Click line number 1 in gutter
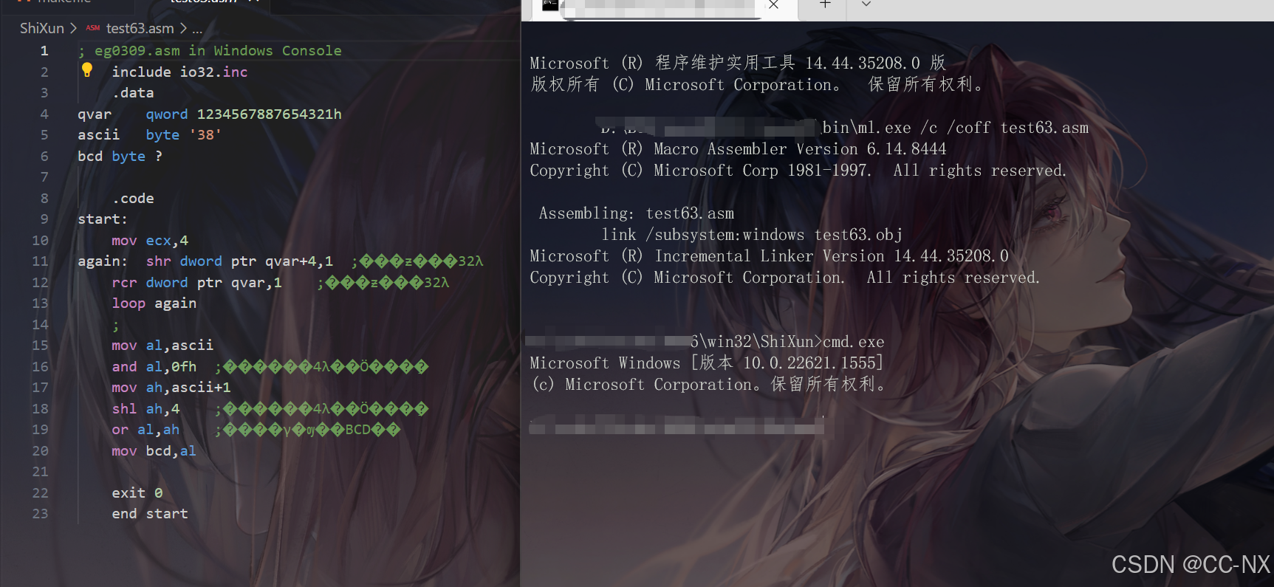 point(44,51)
